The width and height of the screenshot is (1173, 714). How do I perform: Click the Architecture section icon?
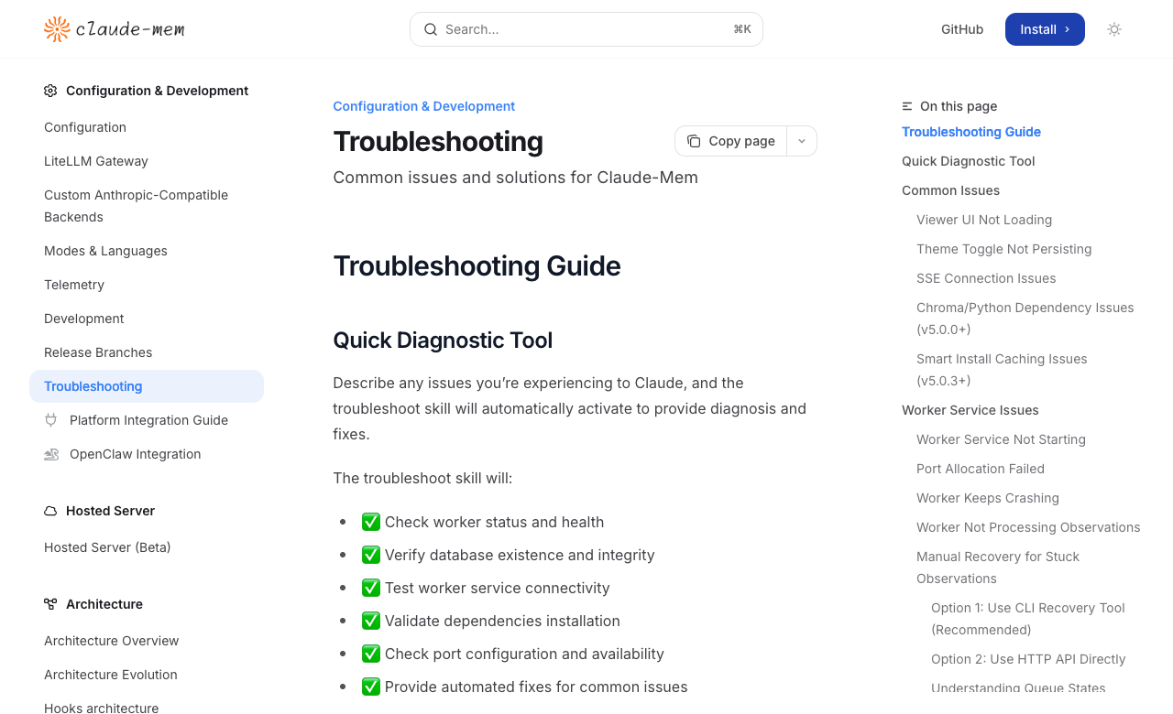pos(50,604)
